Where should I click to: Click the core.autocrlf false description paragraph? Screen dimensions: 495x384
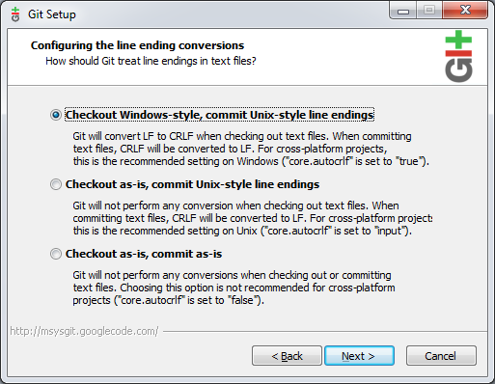point(234,288)
